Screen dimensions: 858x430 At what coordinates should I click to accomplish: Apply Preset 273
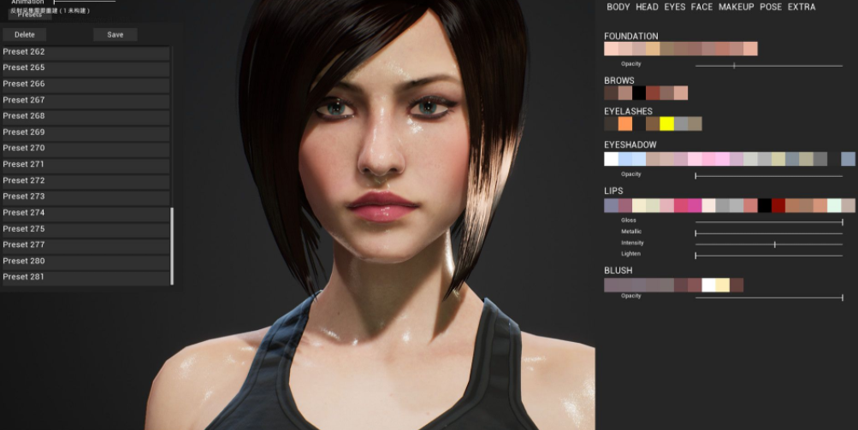(86, 197)
